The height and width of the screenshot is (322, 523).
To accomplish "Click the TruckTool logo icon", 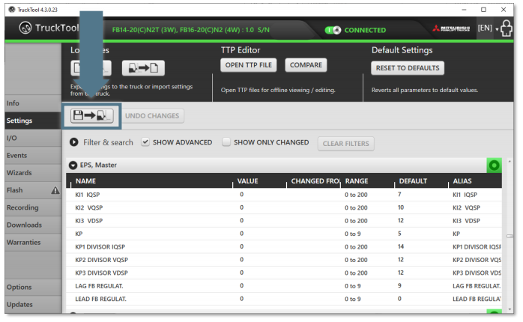I will [25, 30].
